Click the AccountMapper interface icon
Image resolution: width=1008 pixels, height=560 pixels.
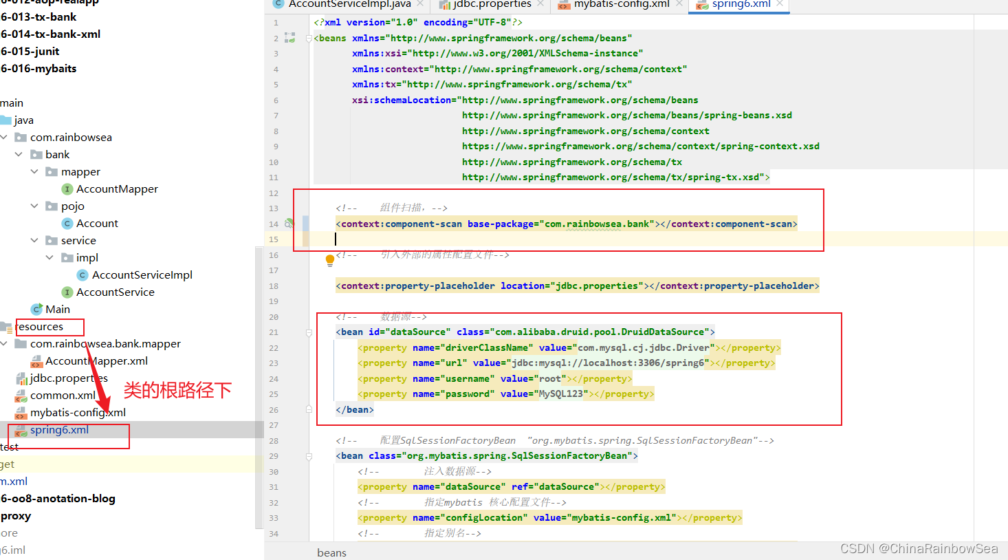(67, 189)
